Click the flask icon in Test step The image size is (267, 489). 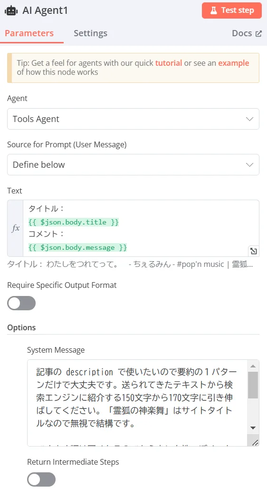pos(213,10)
